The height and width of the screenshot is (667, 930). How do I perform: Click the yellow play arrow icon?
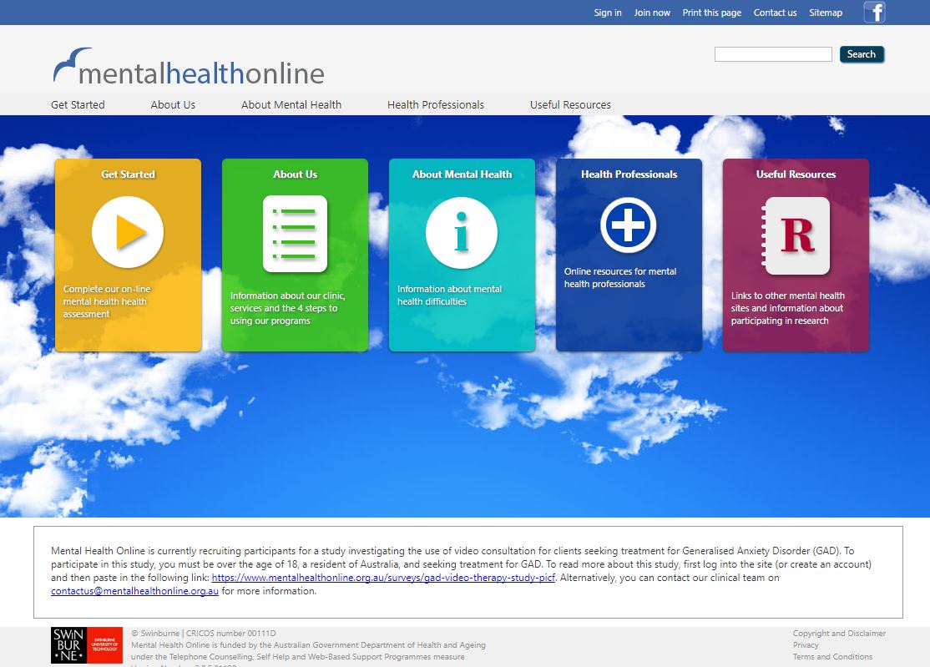coord(128,232)
